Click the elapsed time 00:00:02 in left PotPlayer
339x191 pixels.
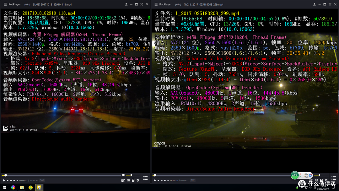(x=23, y=180)
